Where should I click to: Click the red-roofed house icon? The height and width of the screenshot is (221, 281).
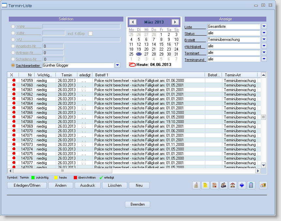click(x=233, y=185)
